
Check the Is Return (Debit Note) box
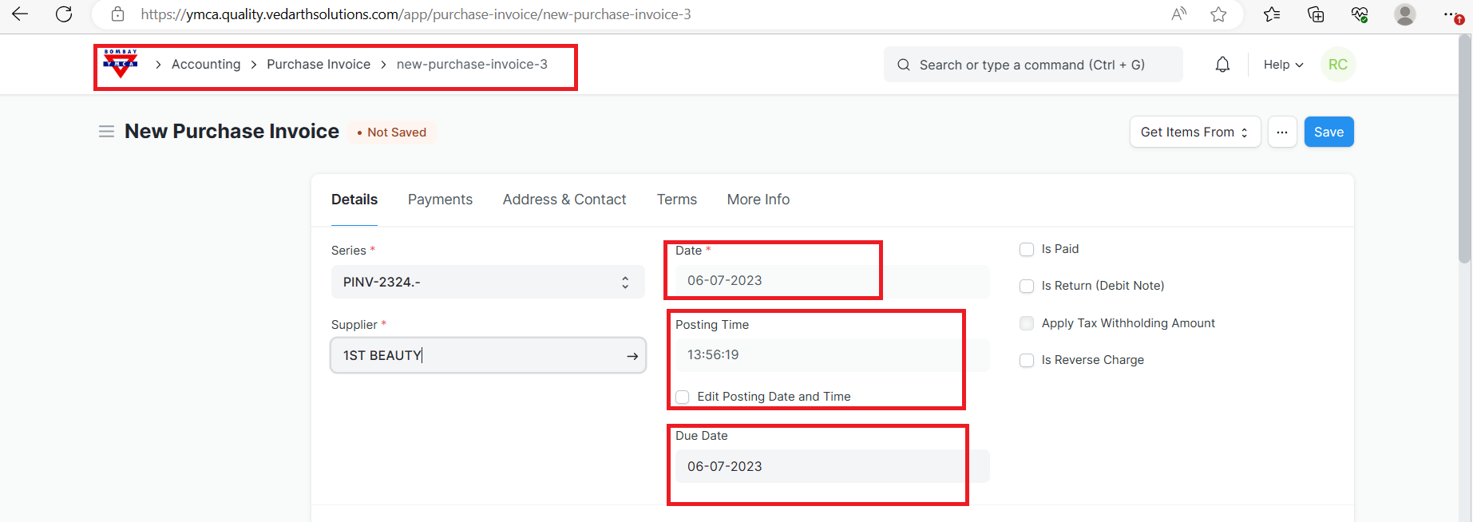(x=1027, y=287)
